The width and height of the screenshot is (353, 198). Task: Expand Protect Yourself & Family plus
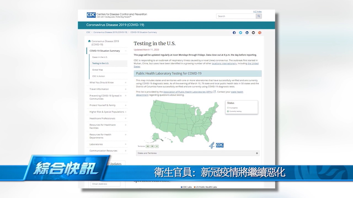click(x=126, y=105)
